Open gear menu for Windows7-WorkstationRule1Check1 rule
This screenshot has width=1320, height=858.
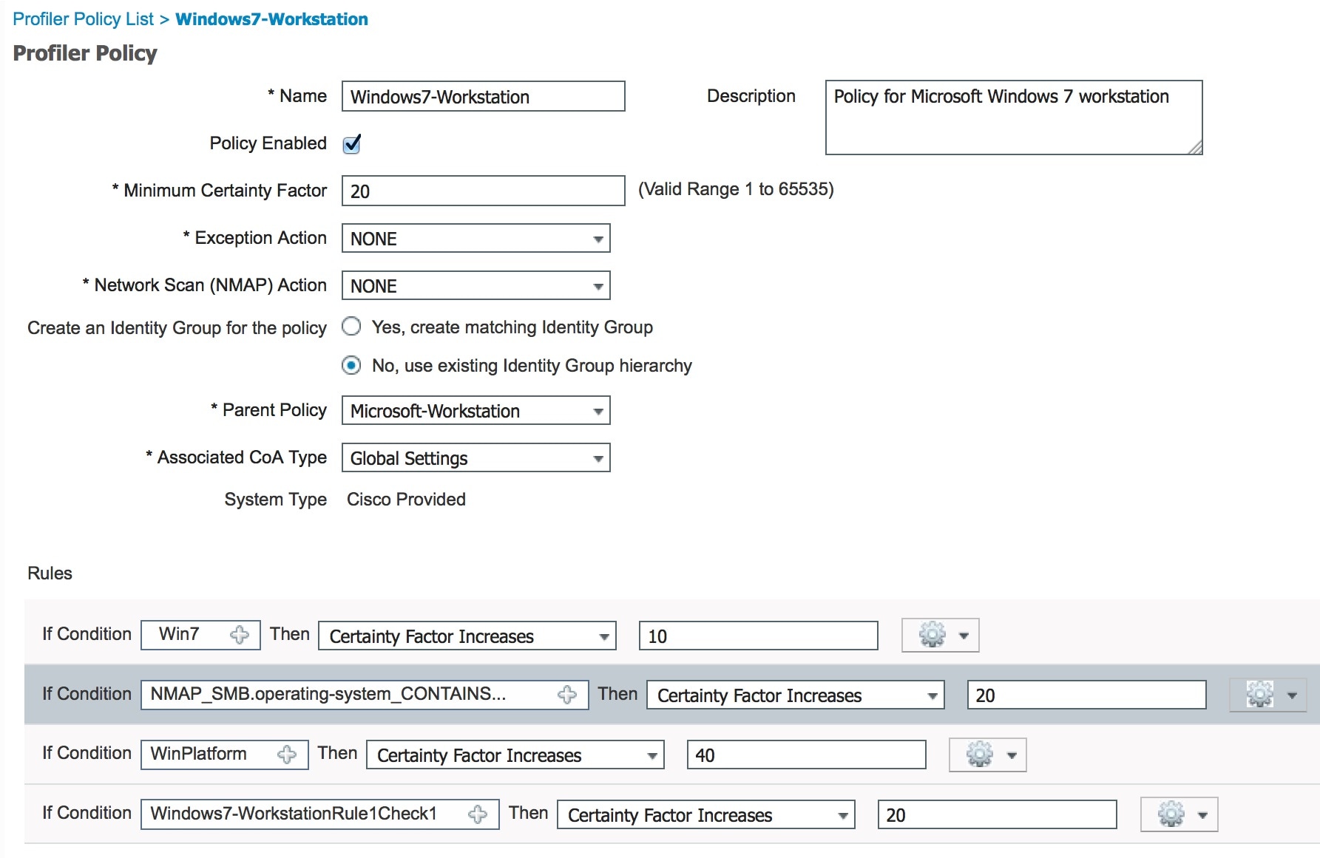pos(1179,814)
